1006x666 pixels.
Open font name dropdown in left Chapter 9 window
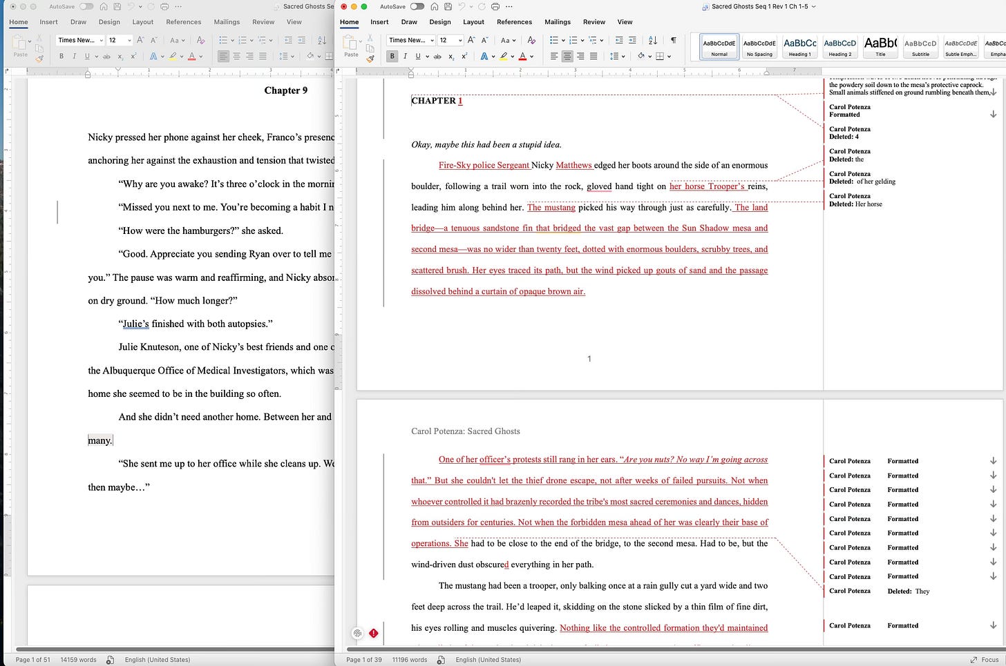point(101,40)
